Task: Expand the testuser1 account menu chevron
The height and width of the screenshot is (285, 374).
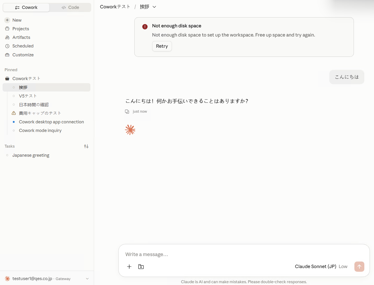Action: coord(87,279)
